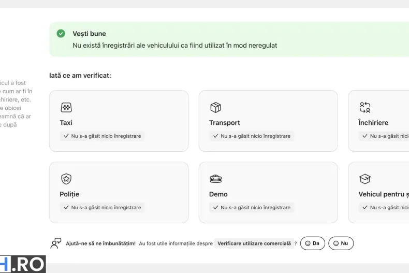This screenshot has height=273, width=409.
Task: Click the Transport box icon
Action: (215, 107)
